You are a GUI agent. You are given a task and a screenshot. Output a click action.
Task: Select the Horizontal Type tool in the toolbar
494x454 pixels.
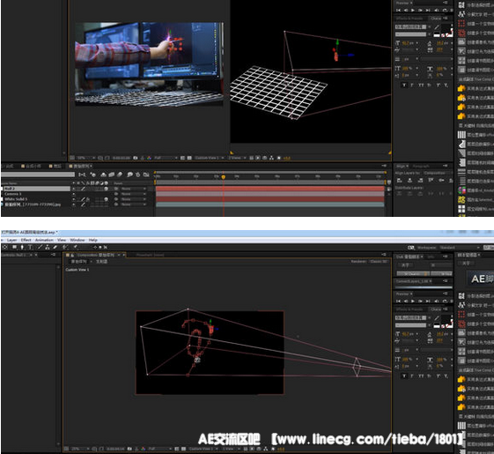tap(30, 248)
